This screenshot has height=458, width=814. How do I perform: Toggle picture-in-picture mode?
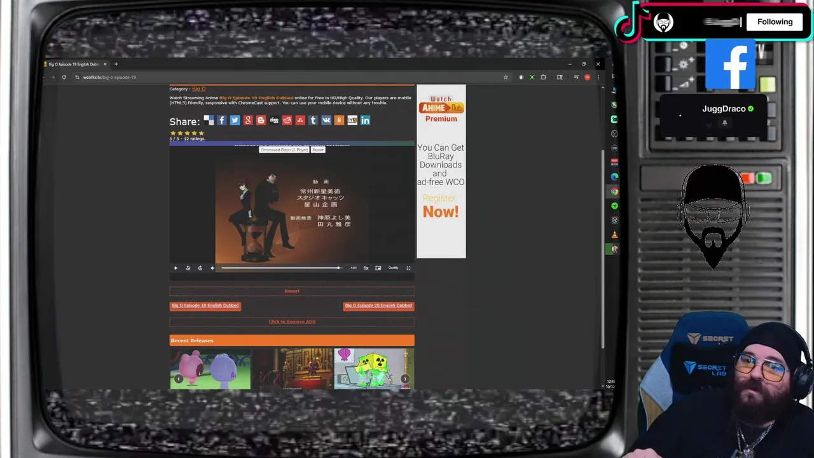(x=378, y=268)
